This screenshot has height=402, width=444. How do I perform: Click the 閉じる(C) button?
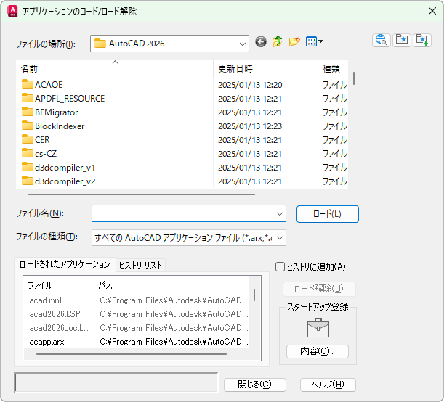255,385
